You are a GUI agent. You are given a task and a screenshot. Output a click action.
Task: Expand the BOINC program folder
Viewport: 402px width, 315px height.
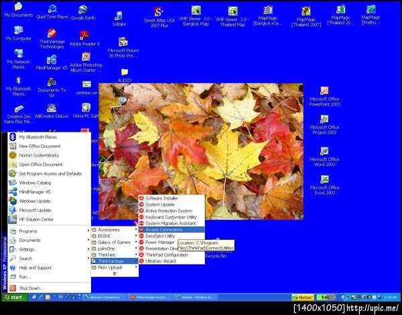point(115,236)
